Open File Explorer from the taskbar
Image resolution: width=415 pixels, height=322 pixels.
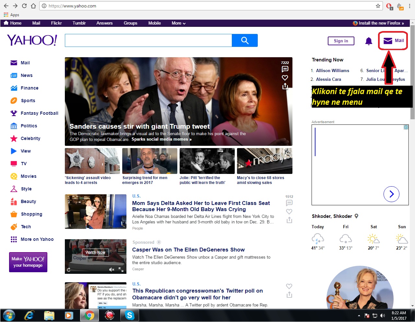[x=49, y=315]
